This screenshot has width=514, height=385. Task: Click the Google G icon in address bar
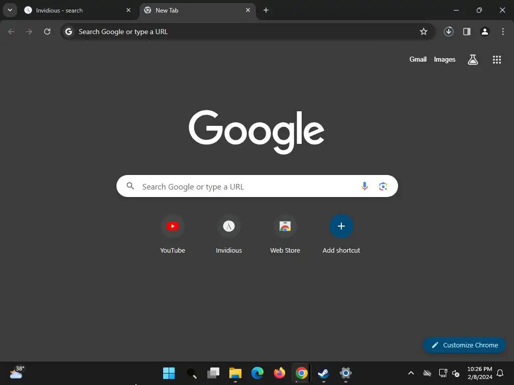(x=68, y=32)
